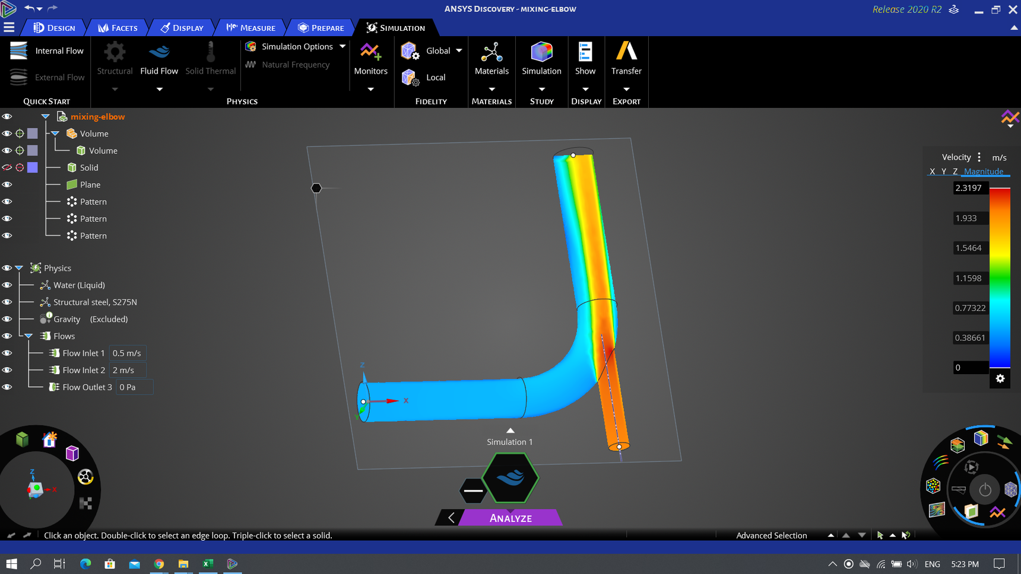
Task: Click the monitors chart icon in top-right corner
Action: pos(1010,117)
